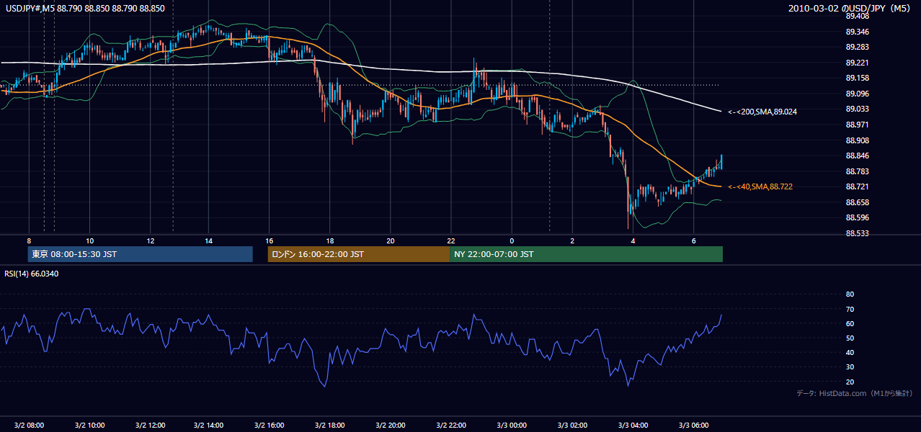Click RSI scale level 30
Image resolution: width=921 pixels, height=432 pixels.
tap(850, 367)
